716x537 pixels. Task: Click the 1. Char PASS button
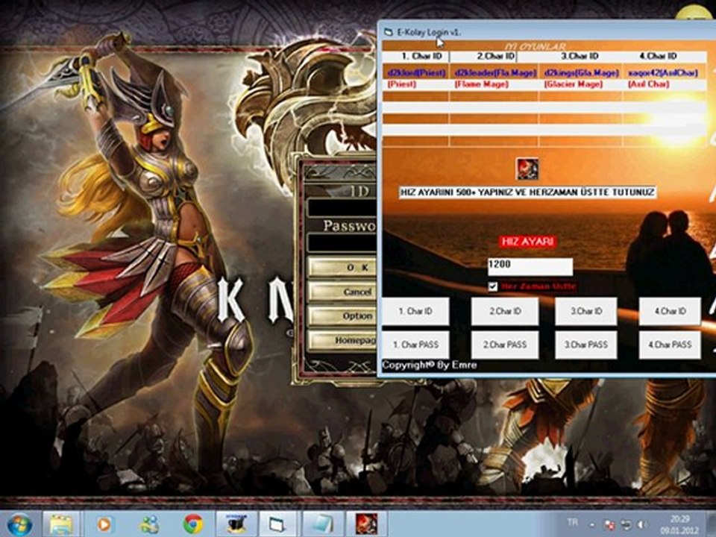[x=415, y=345]
